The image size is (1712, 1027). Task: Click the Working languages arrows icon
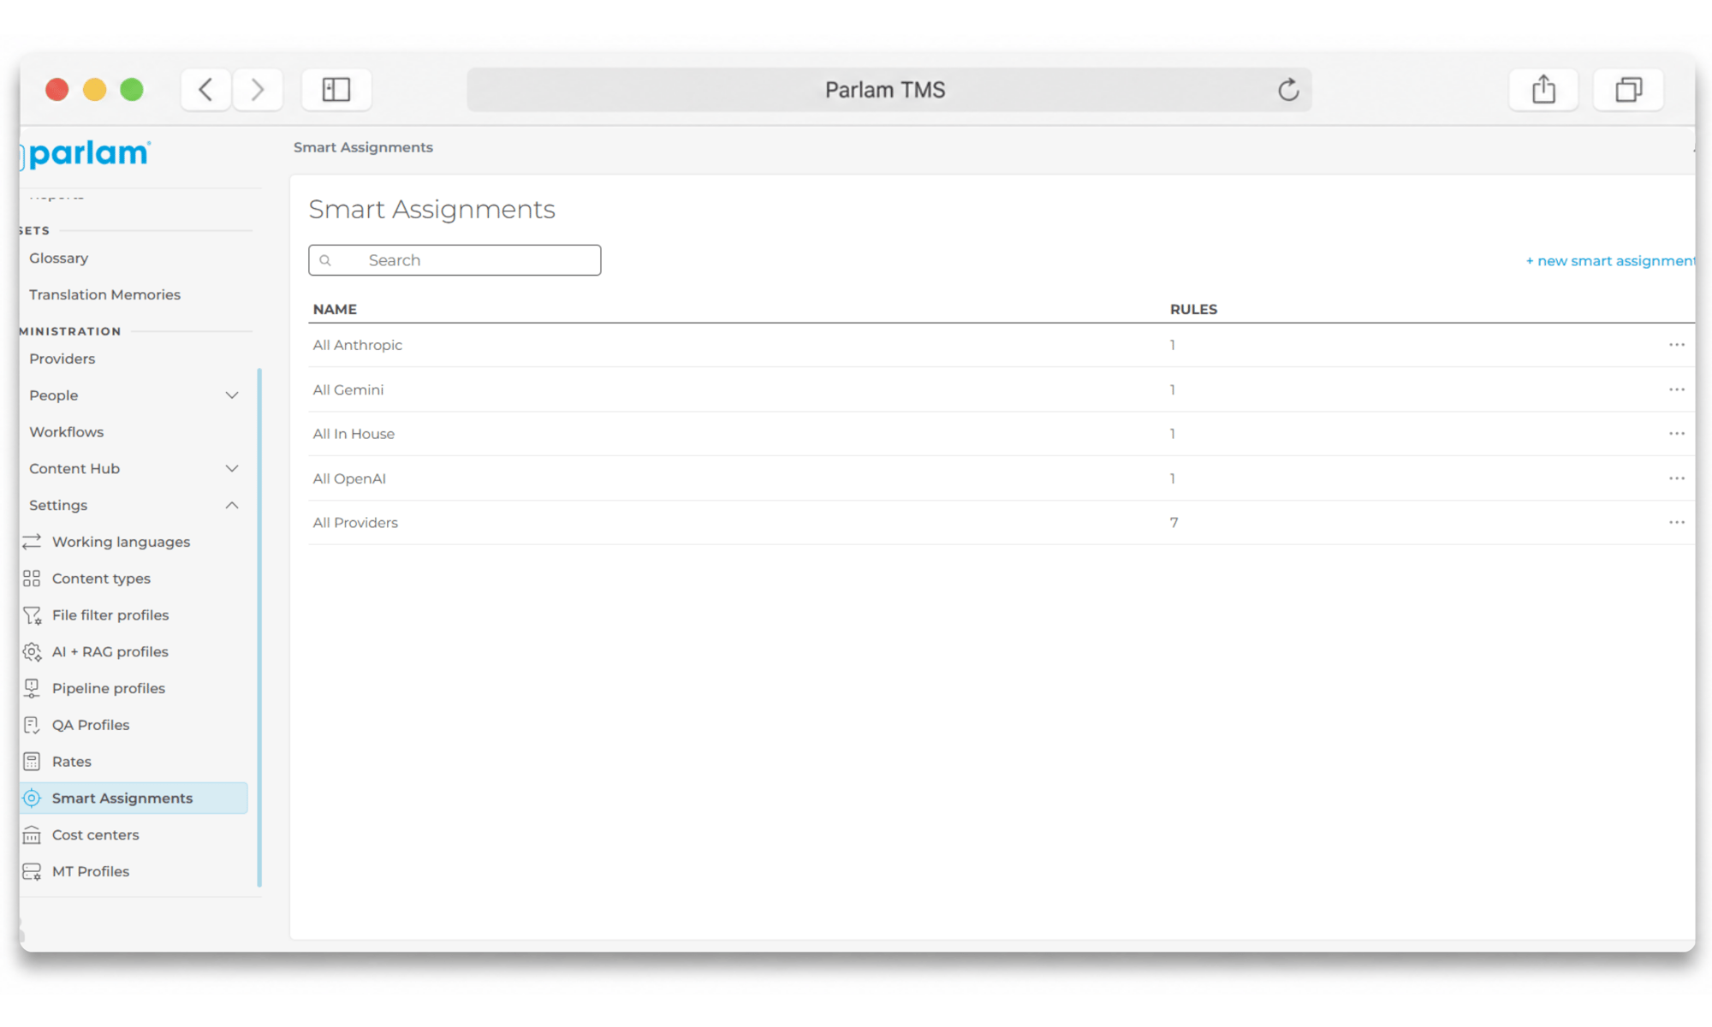pos(32,542)
